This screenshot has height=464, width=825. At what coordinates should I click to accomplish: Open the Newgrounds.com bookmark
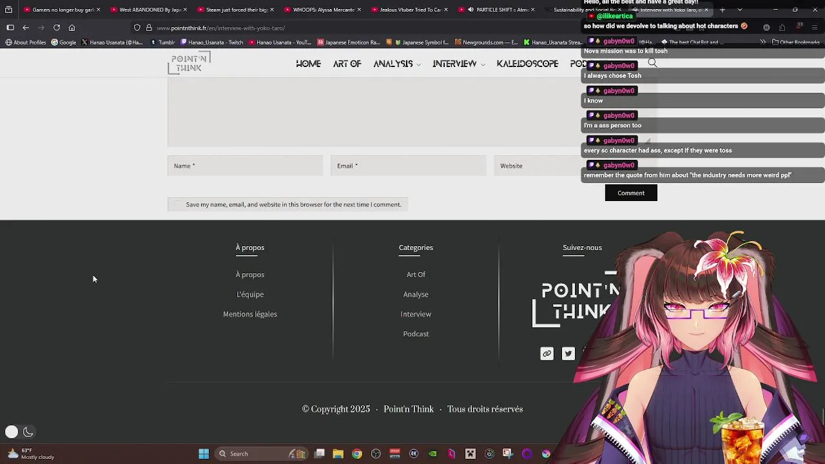pos(487,43)
